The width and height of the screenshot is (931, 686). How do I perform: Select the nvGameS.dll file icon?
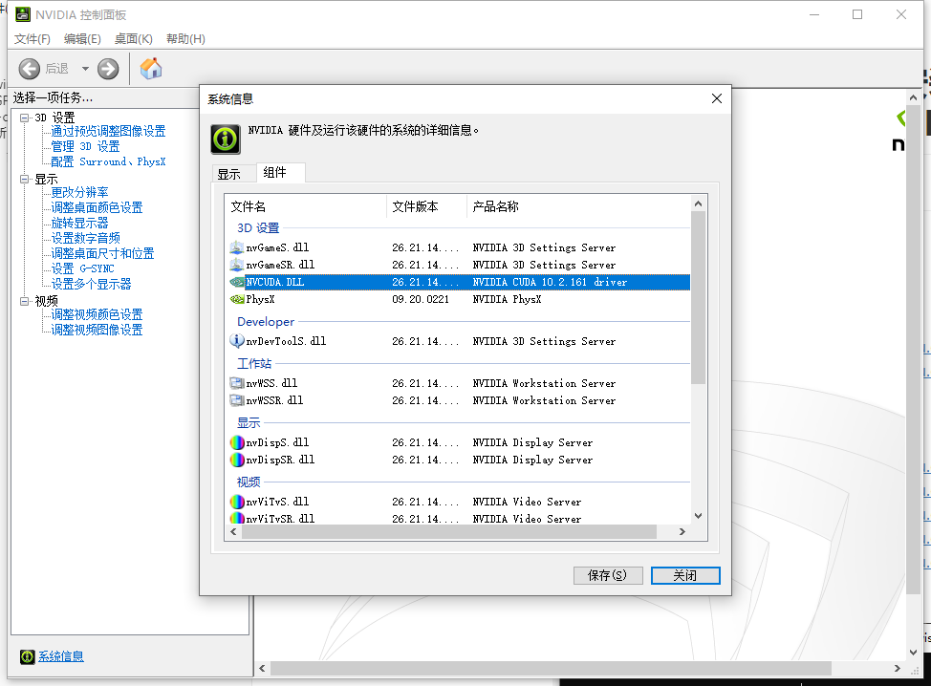(x=236, y=247)
